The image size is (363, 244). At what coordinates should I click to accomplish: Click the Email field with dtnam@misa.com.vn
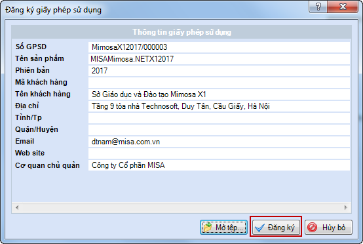tap(219, 142)
